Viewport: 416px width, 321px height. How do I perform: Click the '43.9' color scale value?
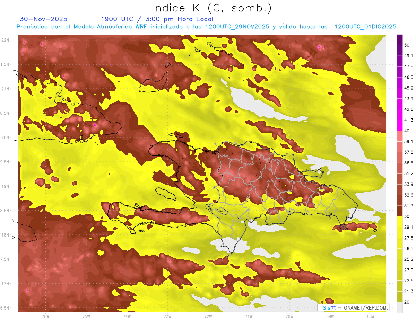(x=409, y=98)
